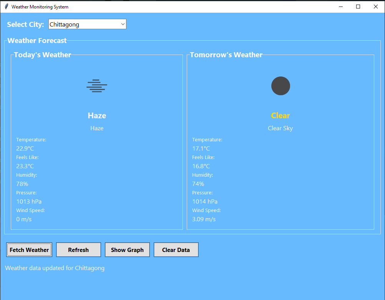Screen dimensions: 385x300
Task: Click the Clear sky circle icon
Action: 280,86
